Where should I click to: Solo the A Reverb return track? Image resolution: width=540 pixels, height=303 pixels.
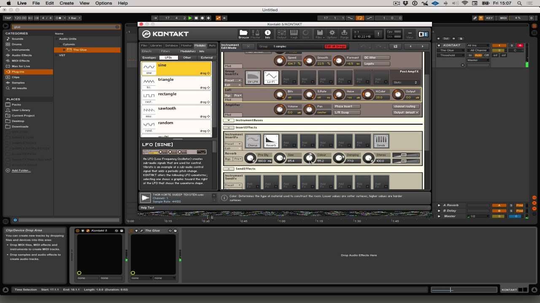coord(512,205)
